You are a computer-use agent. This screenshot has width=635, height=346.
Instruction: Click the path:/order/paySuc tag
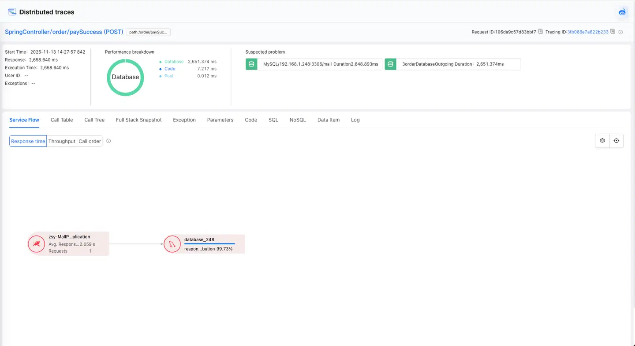click(148, 32)
